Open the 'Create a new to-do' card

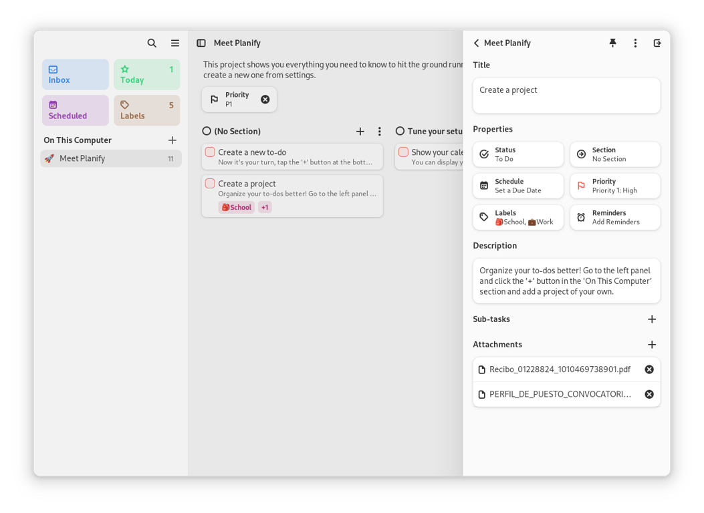coord(292,157)
